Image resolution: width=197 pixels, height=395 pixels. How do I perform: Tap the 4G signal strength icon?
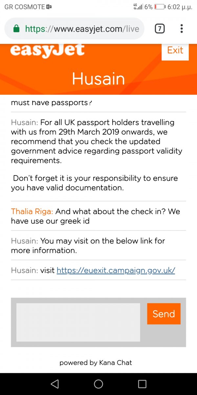(138, 7)
